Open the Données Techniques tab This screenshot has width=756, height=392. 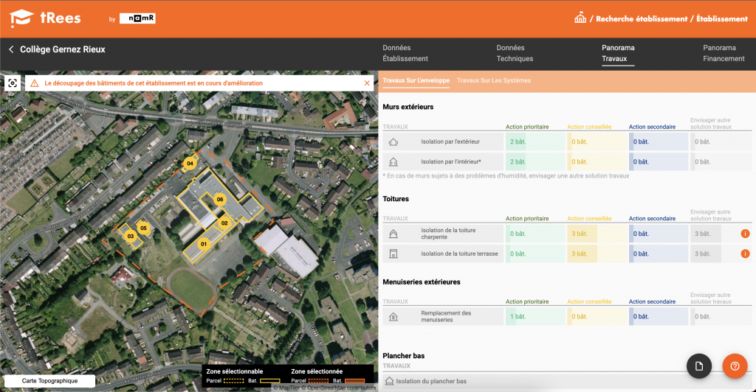pyautogui.click(x=515, y=53)
